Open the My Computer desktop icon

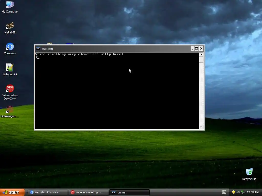tap(10, 7)
